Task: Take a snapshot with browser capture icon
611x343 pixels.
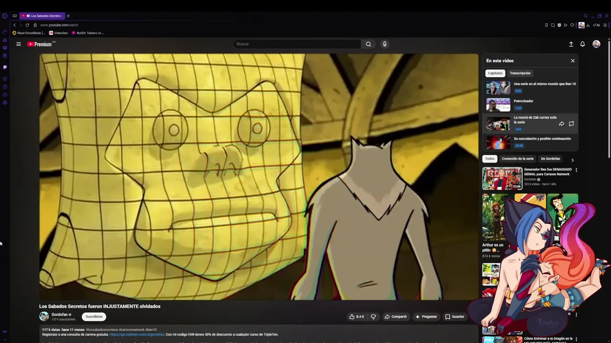Action: pos(553,25)
